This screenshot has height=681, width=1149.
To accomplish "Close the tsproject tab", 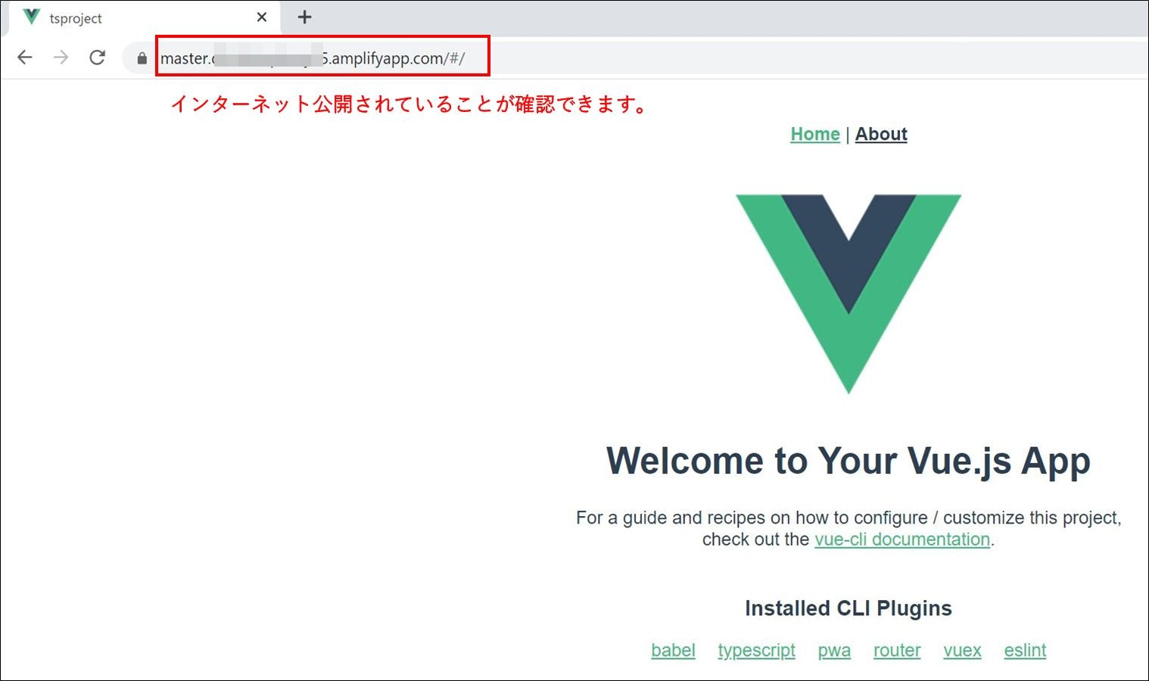I will [x=260, y=17].
